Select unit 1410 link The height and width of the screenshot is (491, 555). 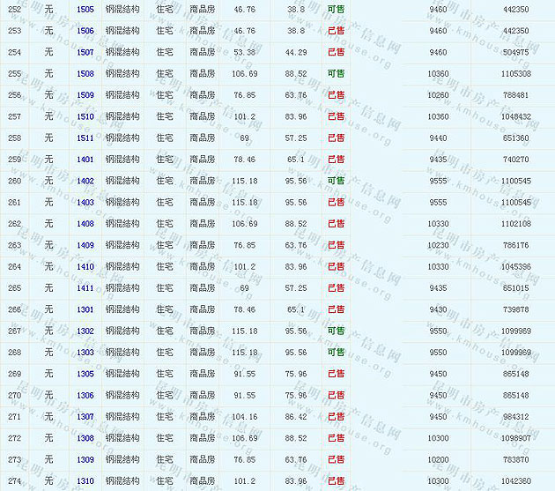[85, 267]
